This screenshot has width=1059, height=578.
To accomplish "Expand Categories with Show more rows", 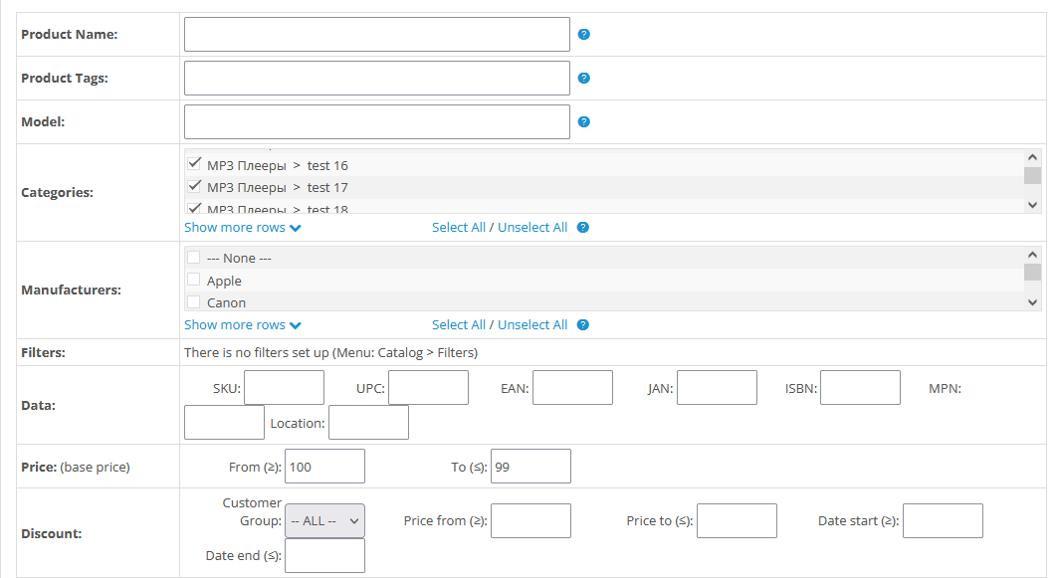I will [243, 227].
